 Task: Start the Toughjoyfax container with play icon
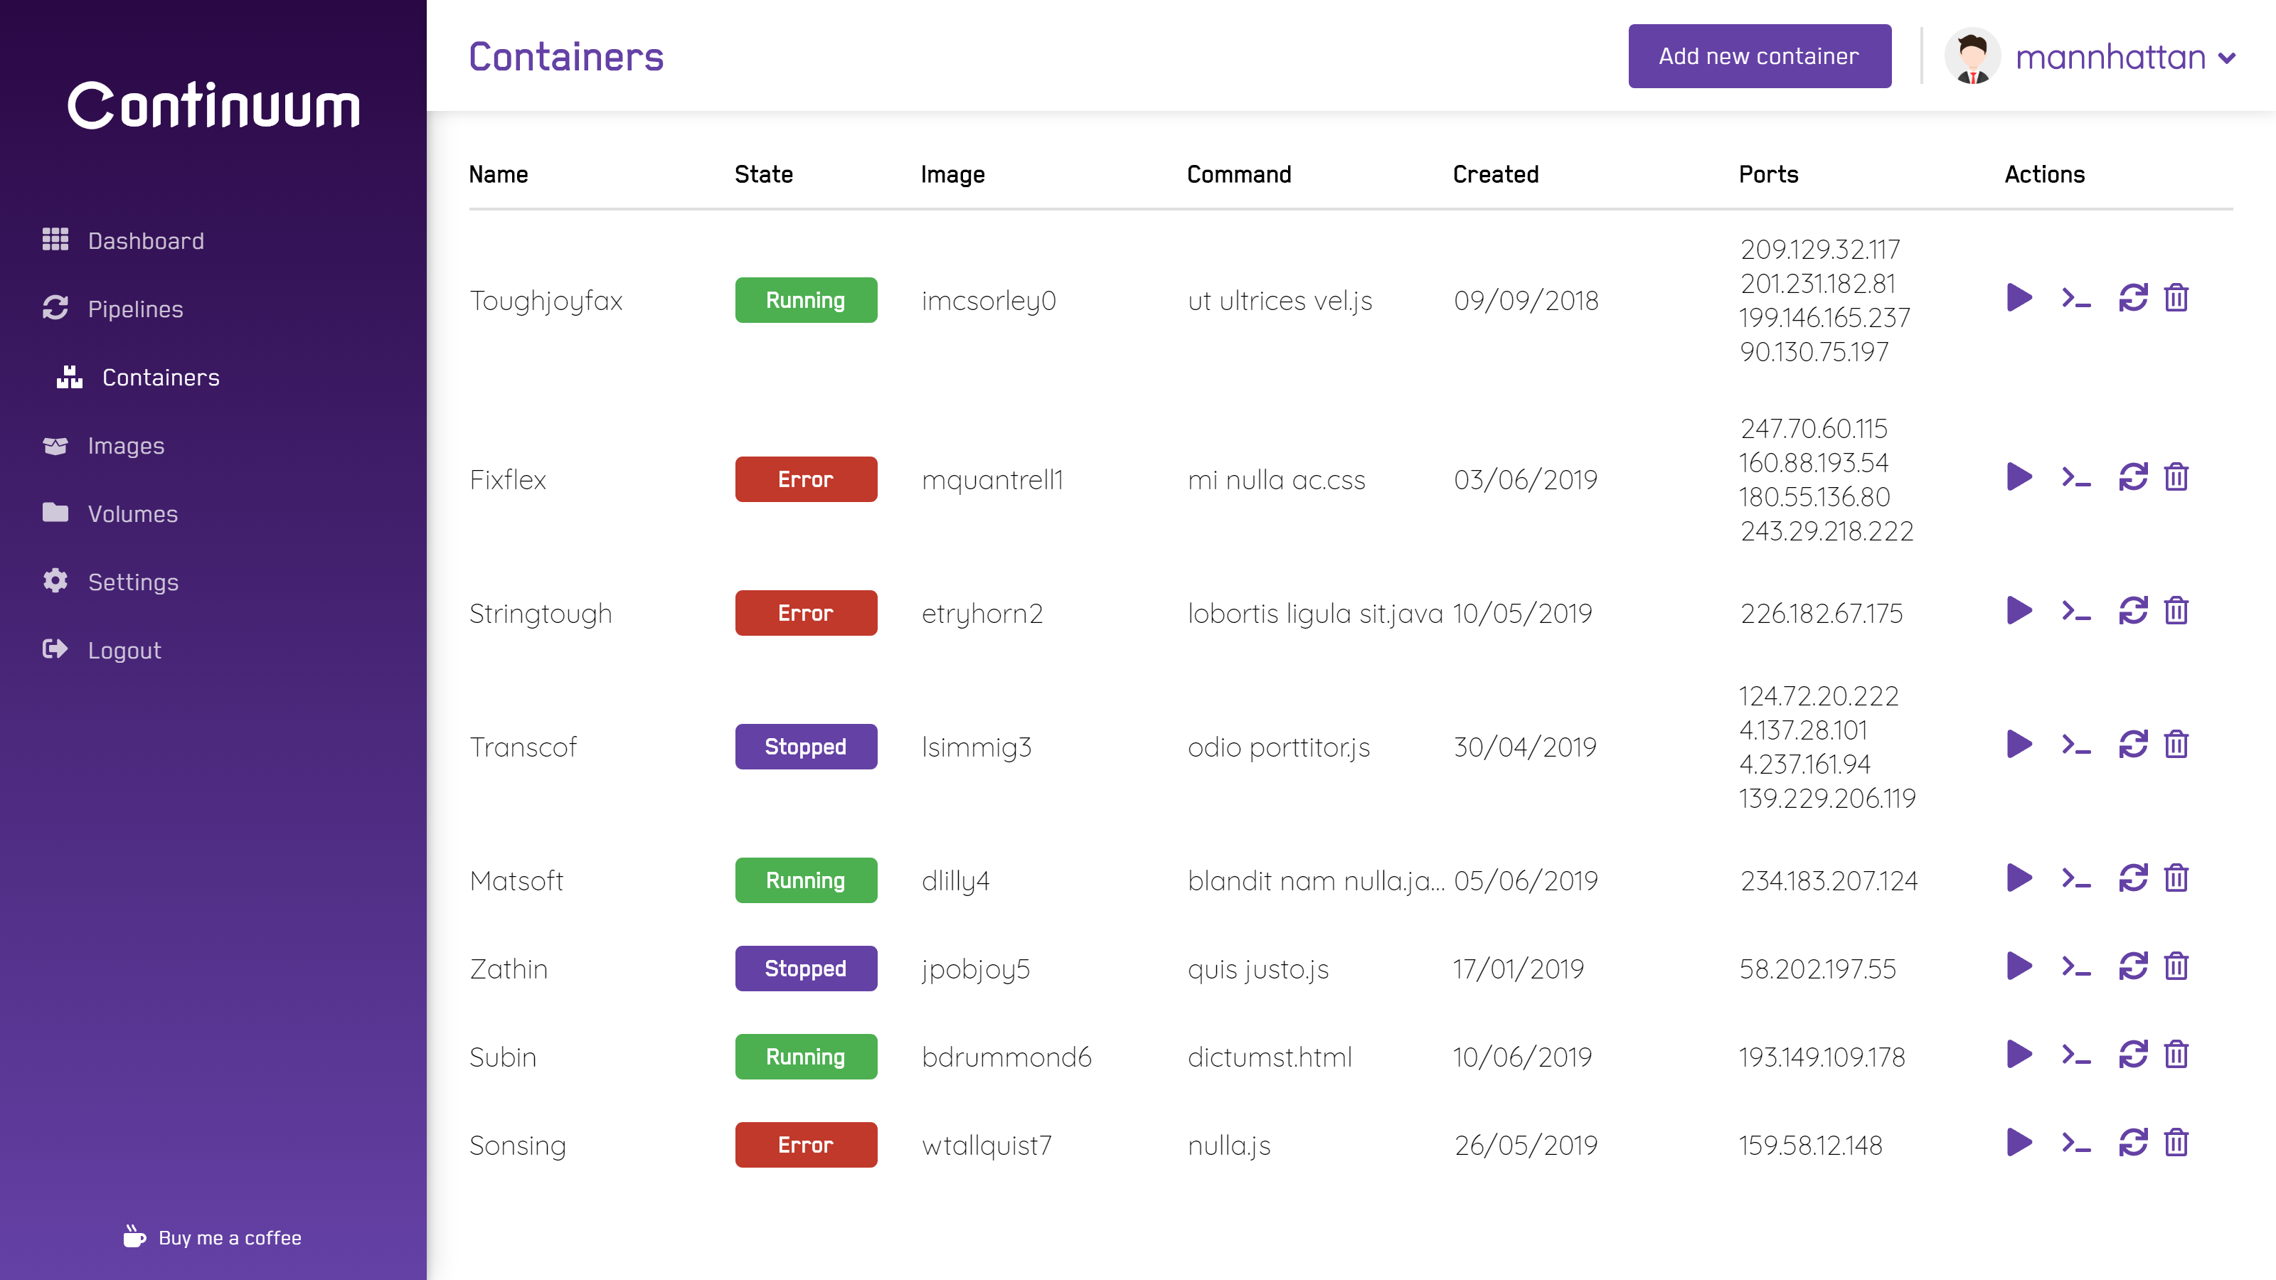[x=2019, y=298]
